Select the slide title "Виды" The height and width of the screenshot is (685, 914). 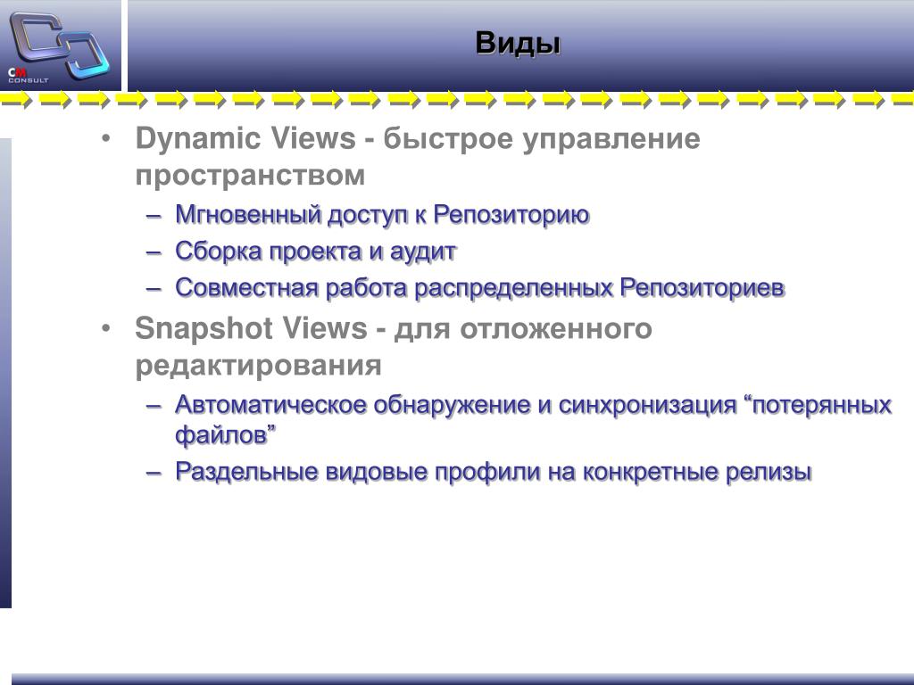pyautogui.click(x=518, y=43)
